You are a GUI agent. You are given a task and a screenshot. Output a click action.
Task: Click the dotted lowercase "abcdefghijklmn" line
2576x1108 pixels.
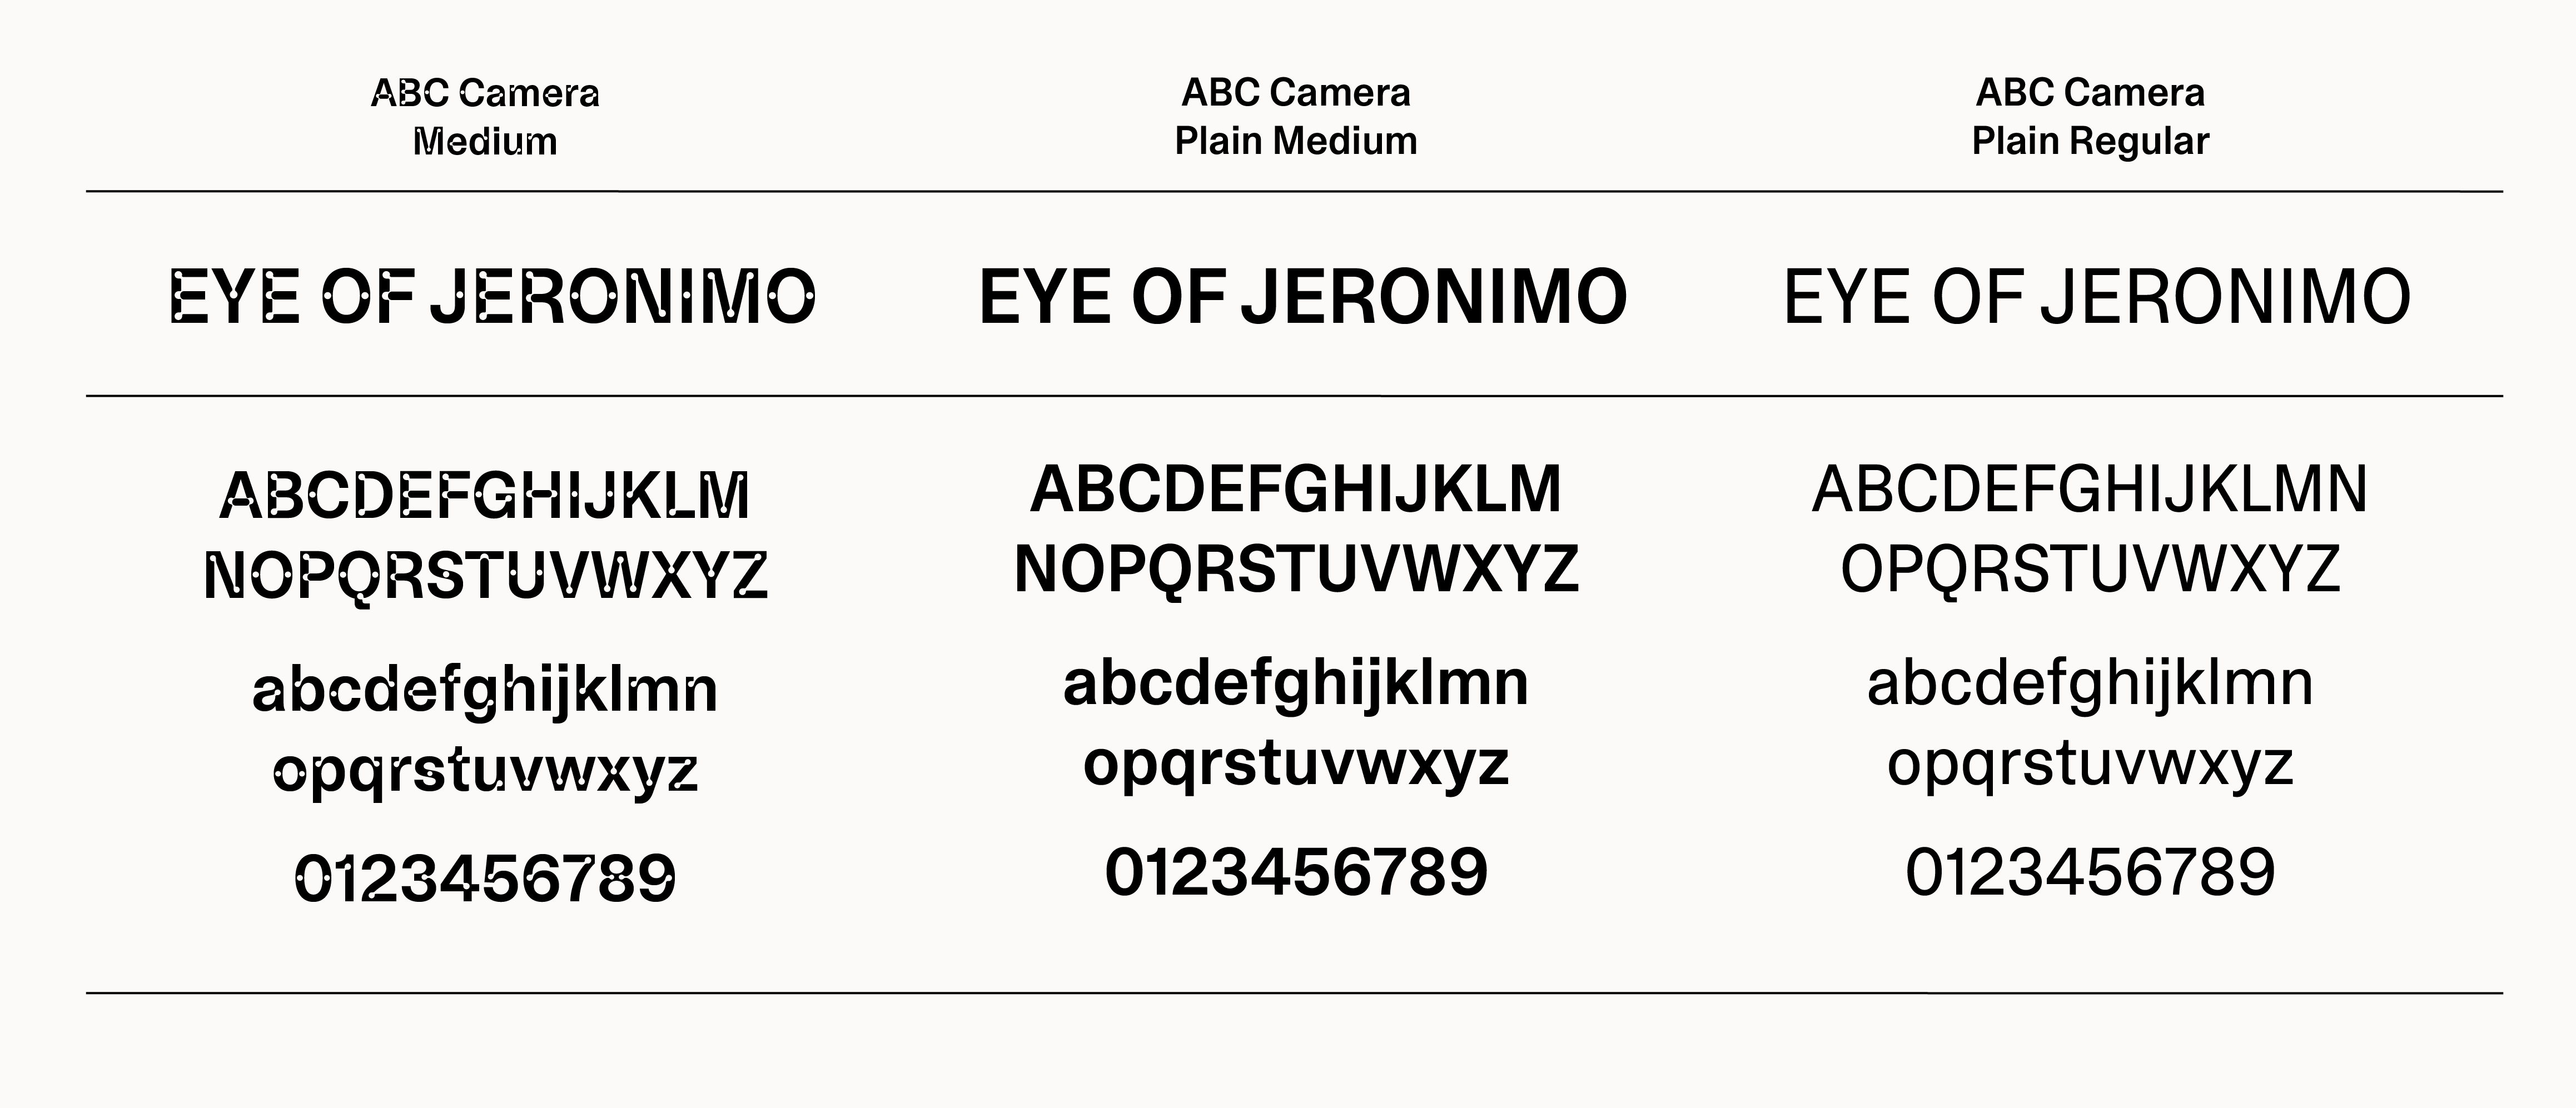(485, 690)
